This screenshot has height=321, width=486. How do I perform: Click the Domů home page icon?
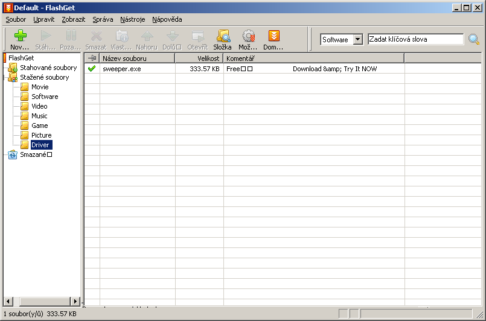click(x=274, y=36)
